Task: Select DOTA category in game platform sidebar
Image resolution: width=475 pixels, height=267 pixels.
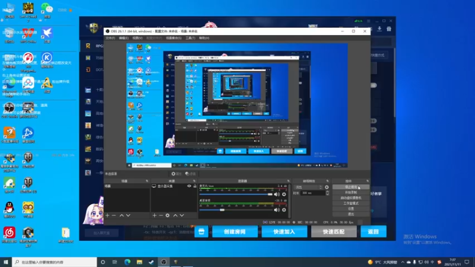Action: [94, 69]
